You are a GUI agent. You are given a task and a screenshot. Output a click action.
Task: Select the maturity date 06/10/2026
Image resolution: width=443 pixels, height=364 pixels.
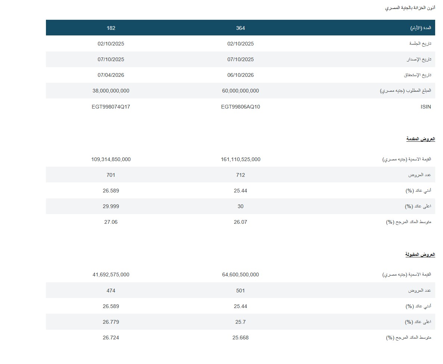[x=241, y=75]
